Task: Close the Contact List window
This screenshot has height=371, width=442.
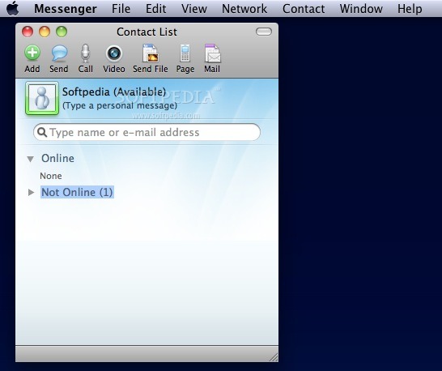Action: coord(28,32)
